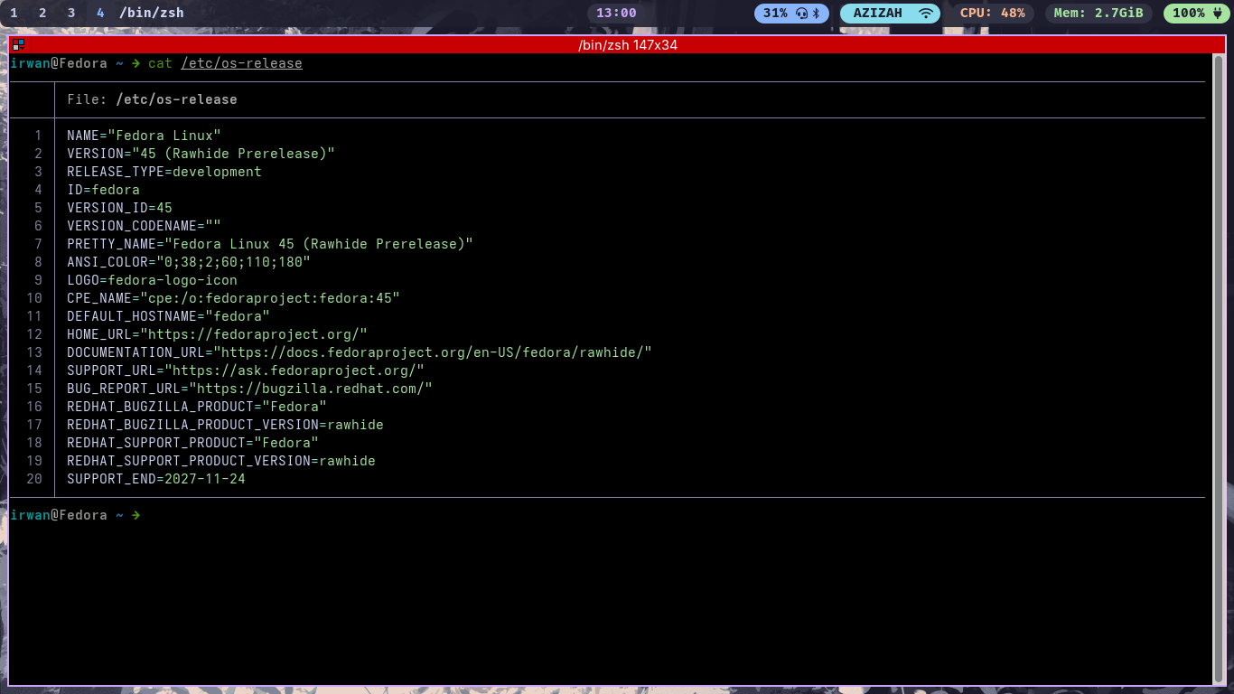Click the fedoraproject.org HOME_URL link

pyautogui.click(x=259, y=334)
